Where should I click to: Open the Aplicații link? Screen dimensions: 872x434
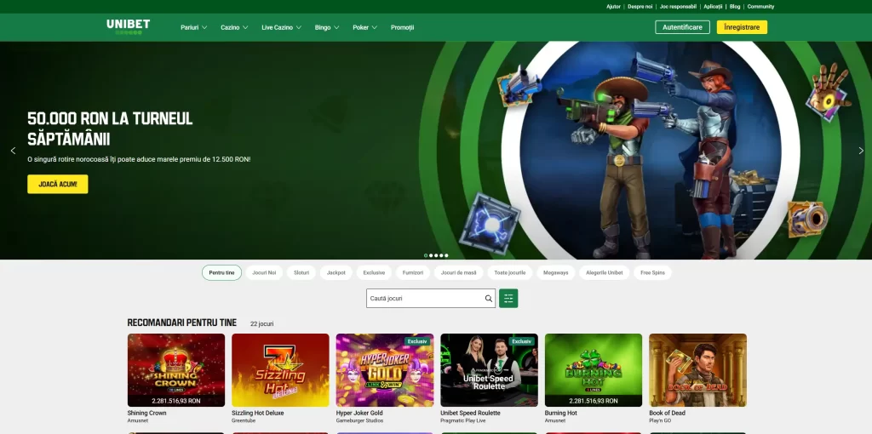pos(713,7)
